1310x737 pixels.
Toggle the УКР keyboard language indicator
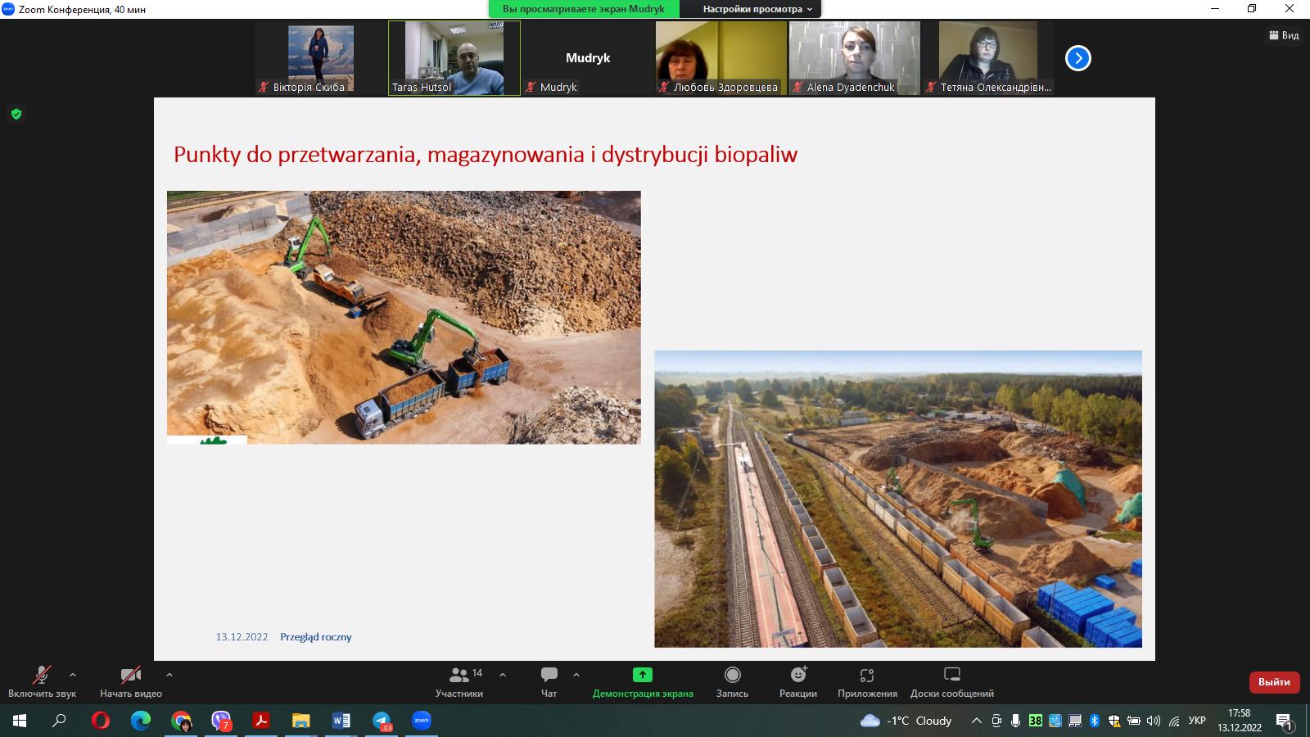coord(1197,721)
